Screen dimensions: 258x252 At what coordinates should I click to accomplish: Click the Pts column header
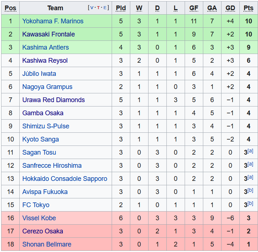(x=248, y=8)
